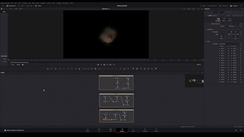Uncheck Set 6 checkbox
244x137 pixels.
(x=231, y=51)
